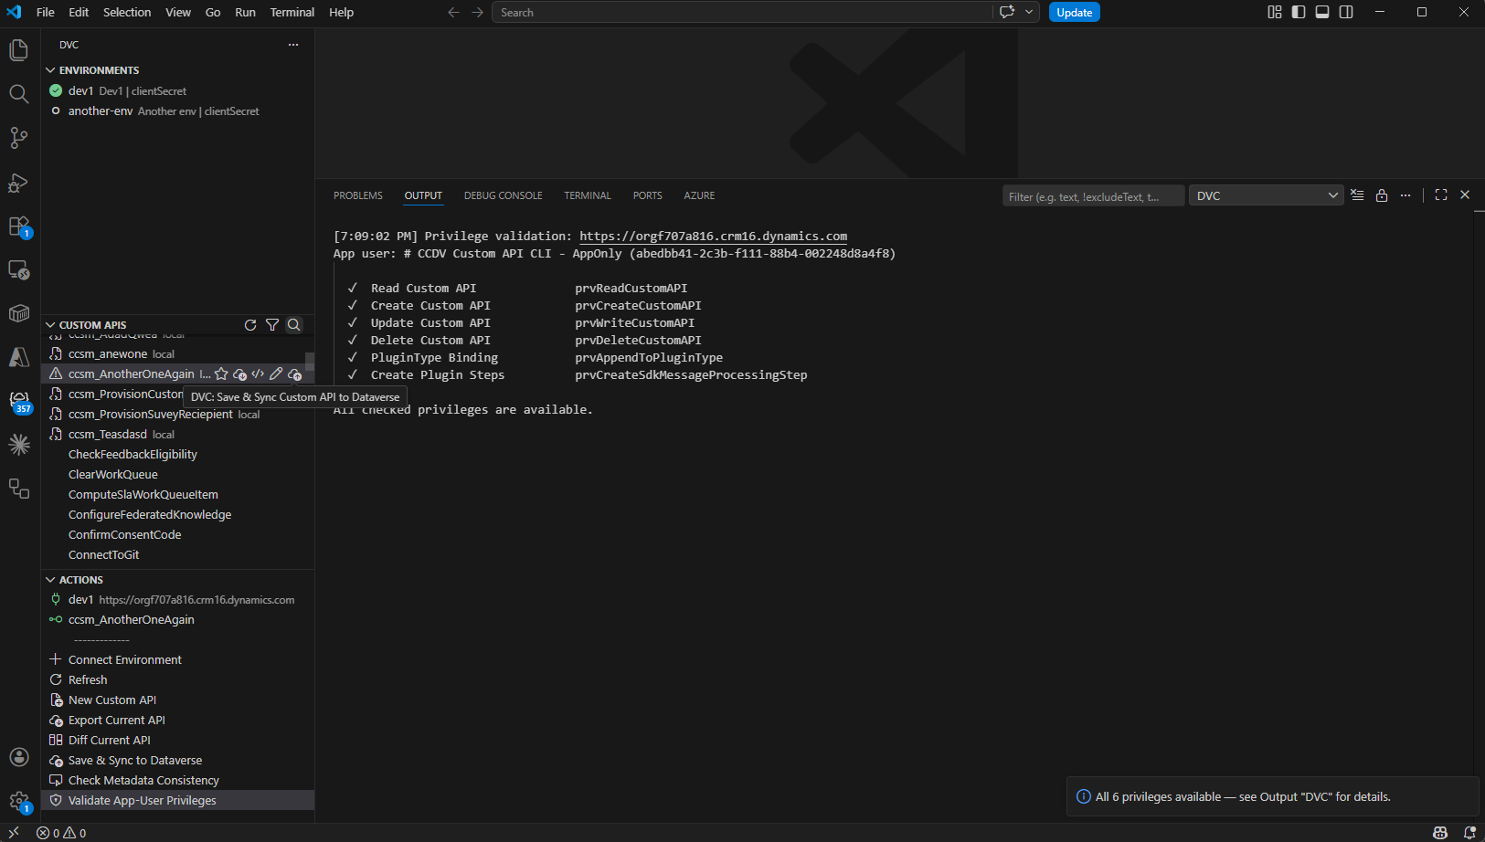Open the Explorer view in activity bar
The height and width of the screenshot is (842, 1485).
(x=19, y=50)
